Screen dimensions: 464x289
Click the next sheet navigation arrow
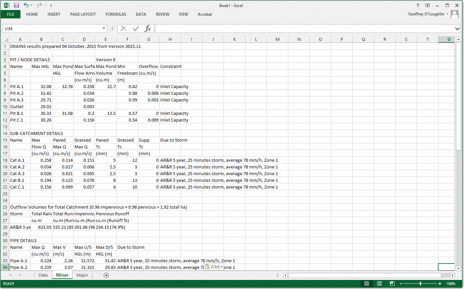click(20, 275)
